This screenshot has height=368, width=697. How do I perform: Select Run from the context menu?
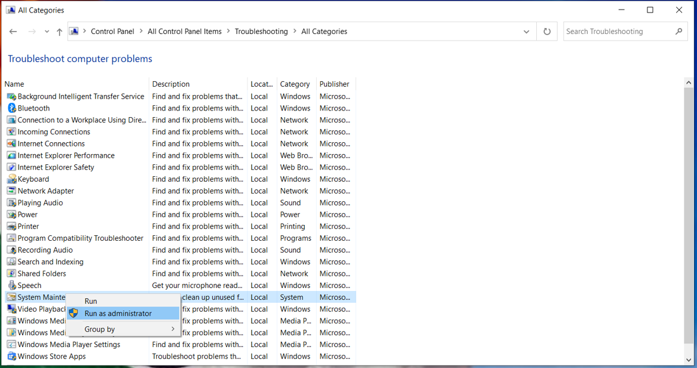[x=123, y=301]
